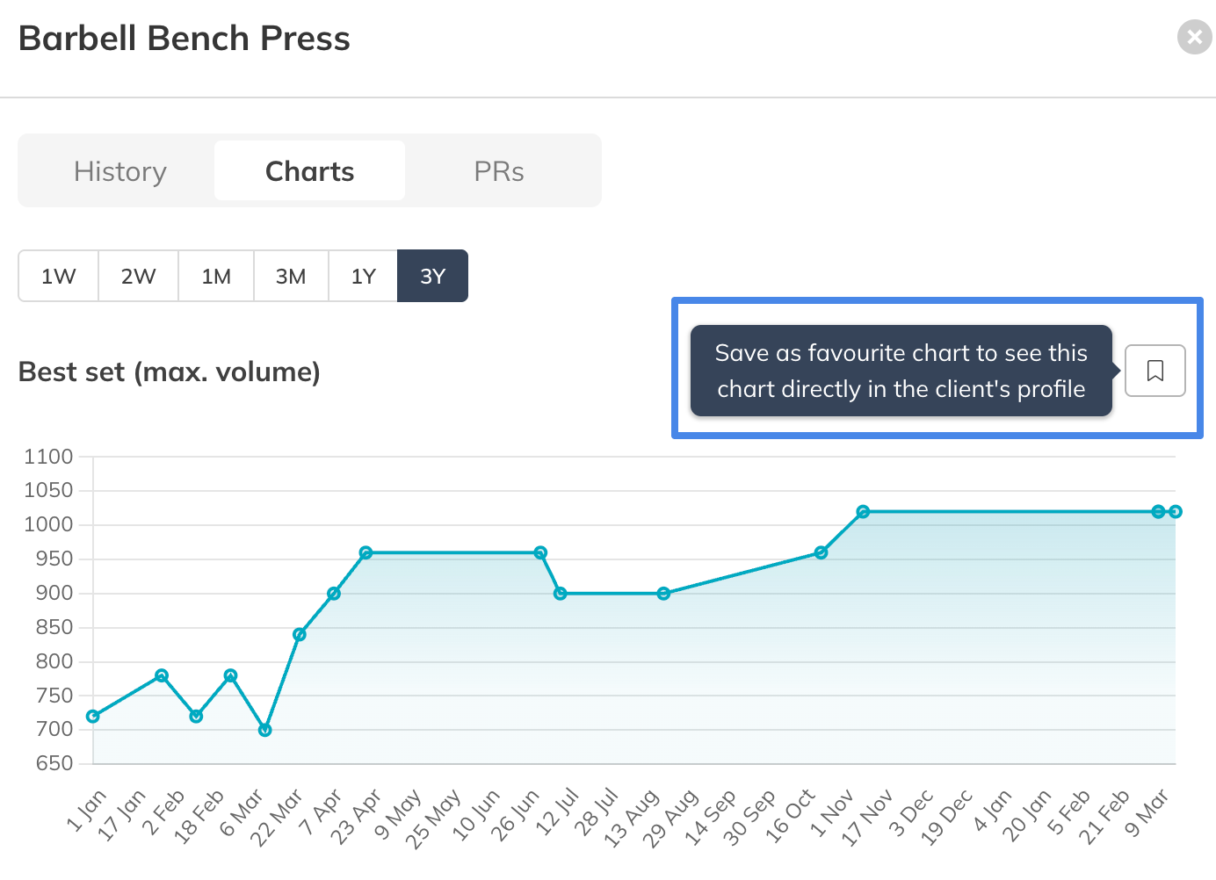The image size is (1216, 880).
Task: Open the PRs tab
Action: (498, 171)
